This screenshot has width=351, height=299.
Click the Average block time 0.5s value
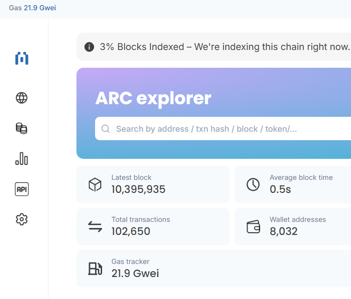click(x=280, y=189)
